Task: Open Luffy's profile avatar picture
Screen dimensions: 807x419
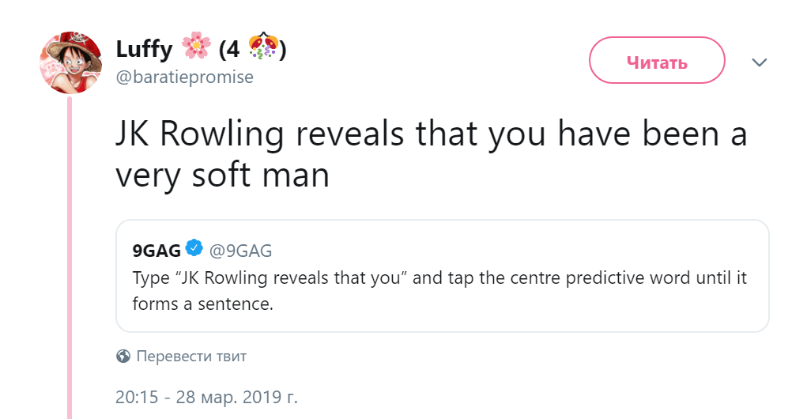Action: (x=71, y=62)
